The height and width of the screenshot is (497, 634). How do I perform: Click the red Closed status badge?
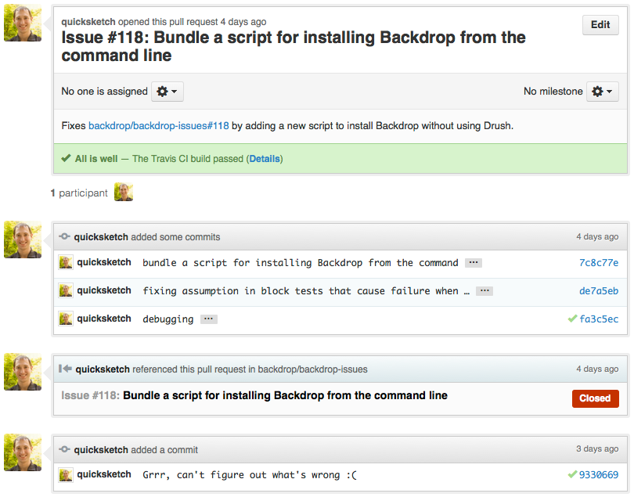tap(595, 398)
